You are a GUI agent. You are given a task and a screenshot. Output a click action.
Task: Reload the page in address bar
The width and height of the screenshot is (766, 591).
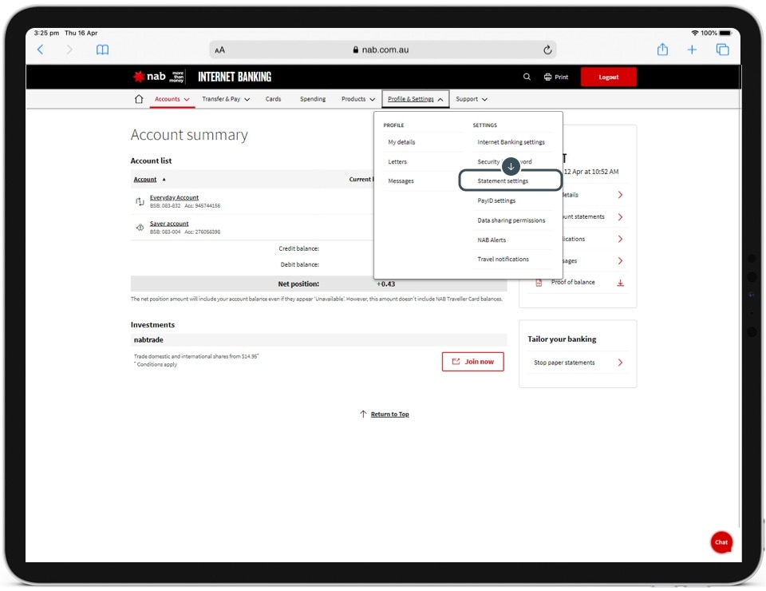coord(547,50)
